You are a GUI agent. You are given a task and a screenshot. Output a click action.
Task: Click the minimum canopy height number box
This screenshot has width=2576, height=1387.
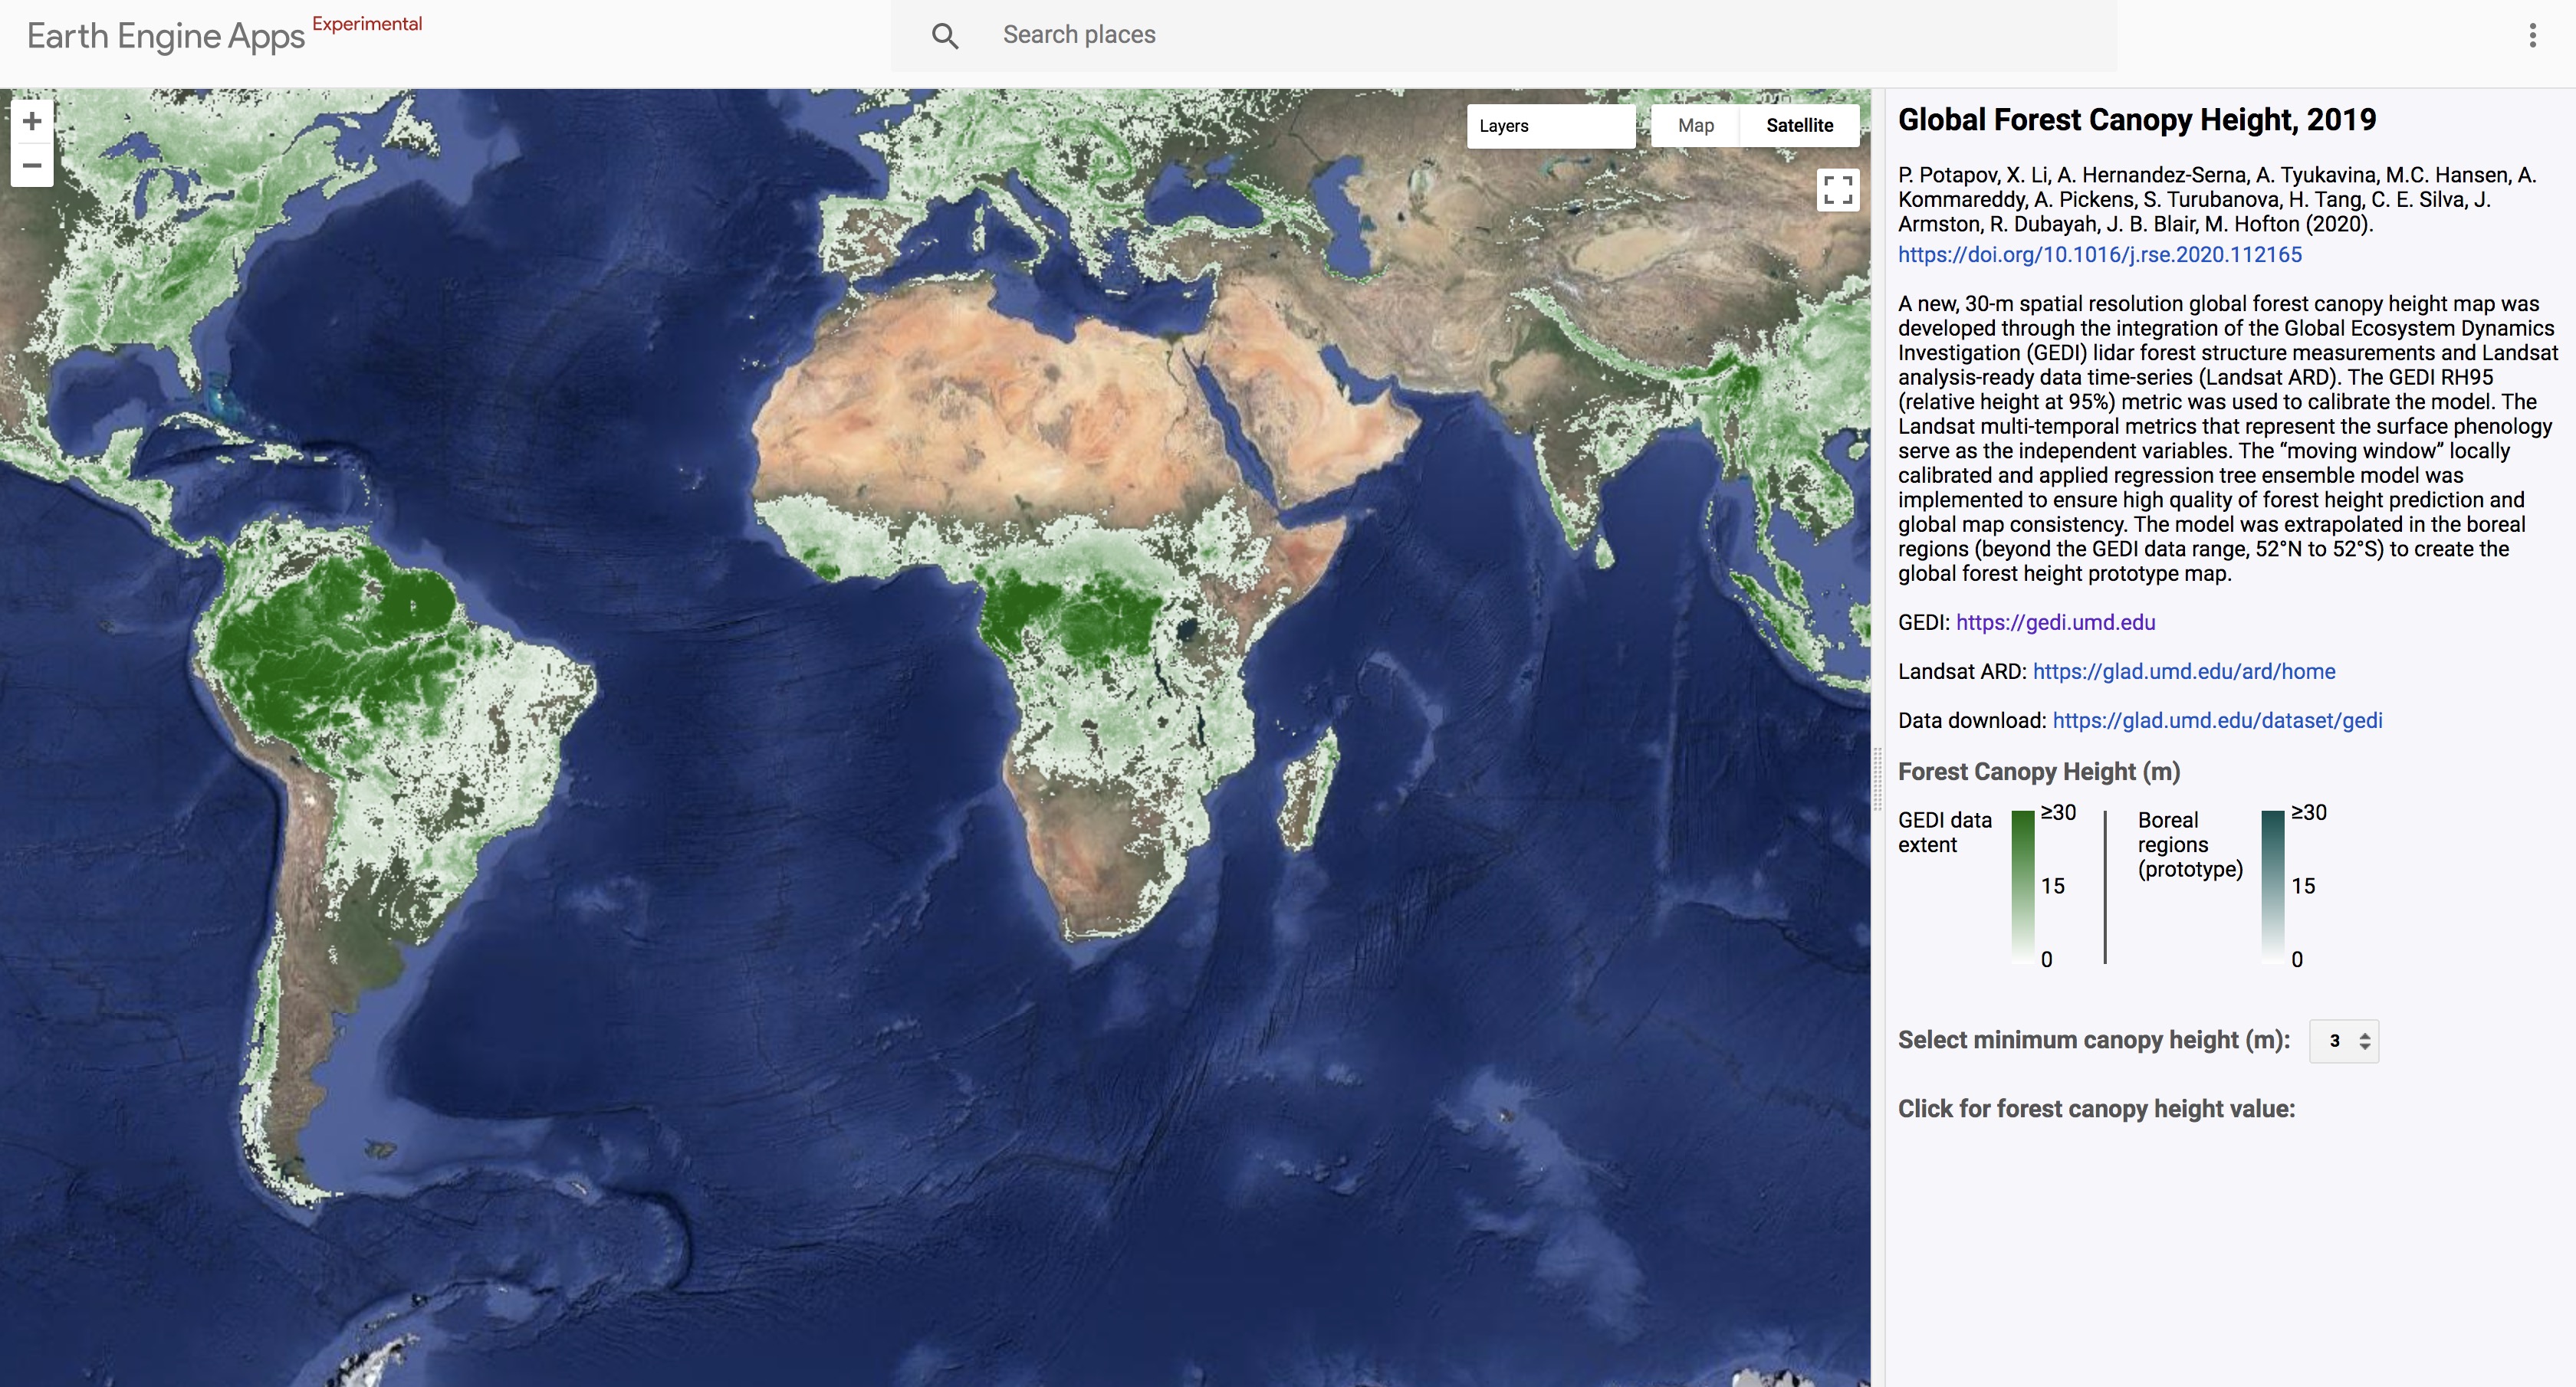pos(2334,1041)
